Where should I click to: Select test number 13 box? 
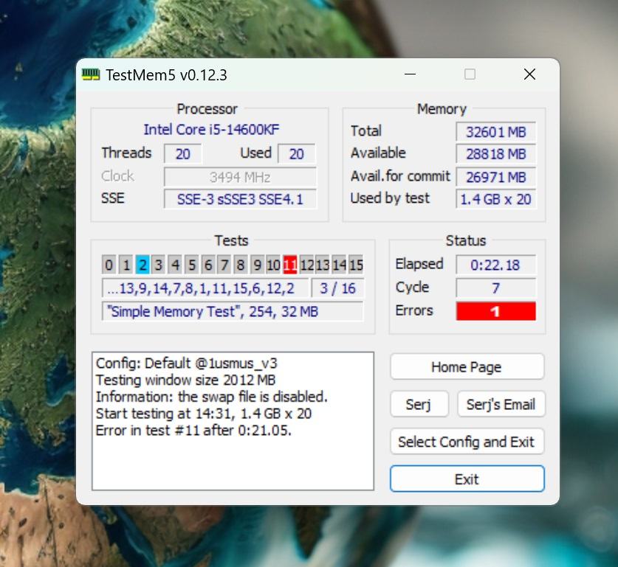323,265
